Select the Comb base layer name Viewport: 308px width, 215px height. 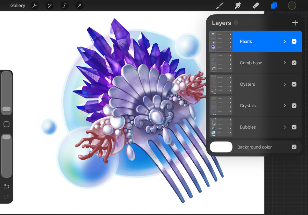click(x=251, y=63)
